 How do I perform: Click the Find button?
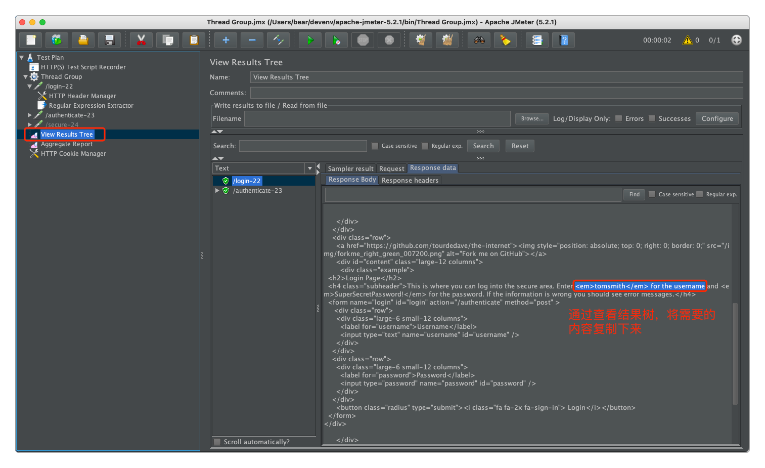point(634,194)
